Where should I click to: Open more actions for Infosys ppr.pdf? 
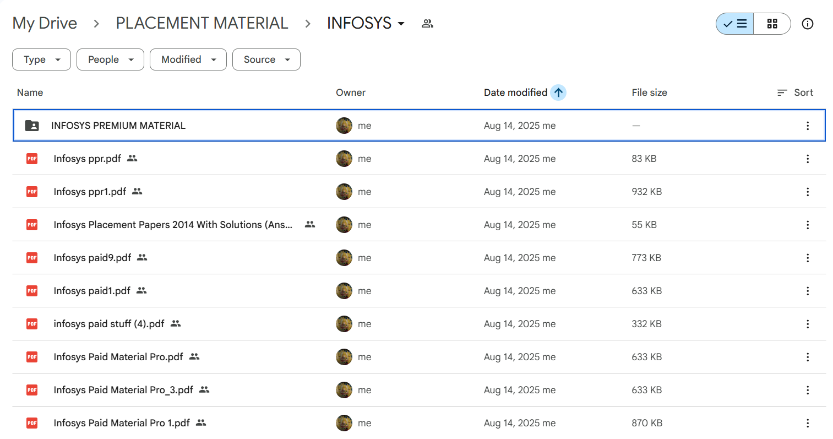[x=807, y=159]
